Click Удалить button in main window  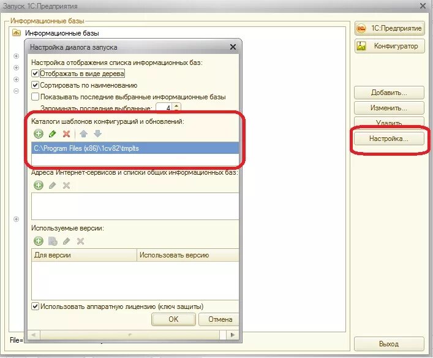coord(389,122)
